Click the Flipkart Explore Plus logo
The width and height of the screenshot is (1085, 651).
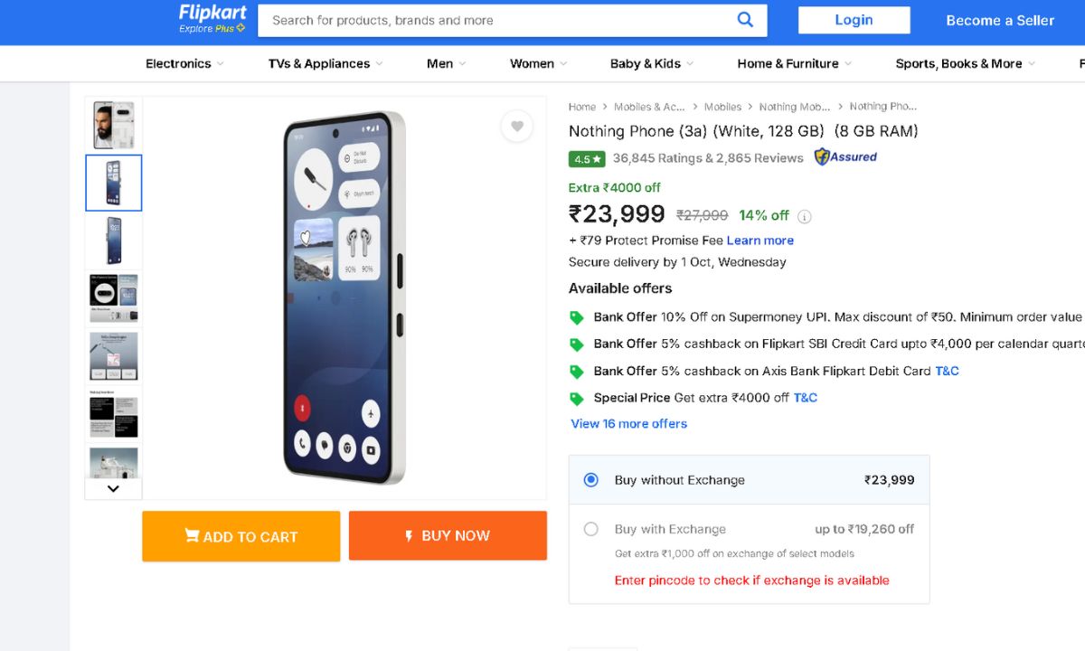pos(212,19)
